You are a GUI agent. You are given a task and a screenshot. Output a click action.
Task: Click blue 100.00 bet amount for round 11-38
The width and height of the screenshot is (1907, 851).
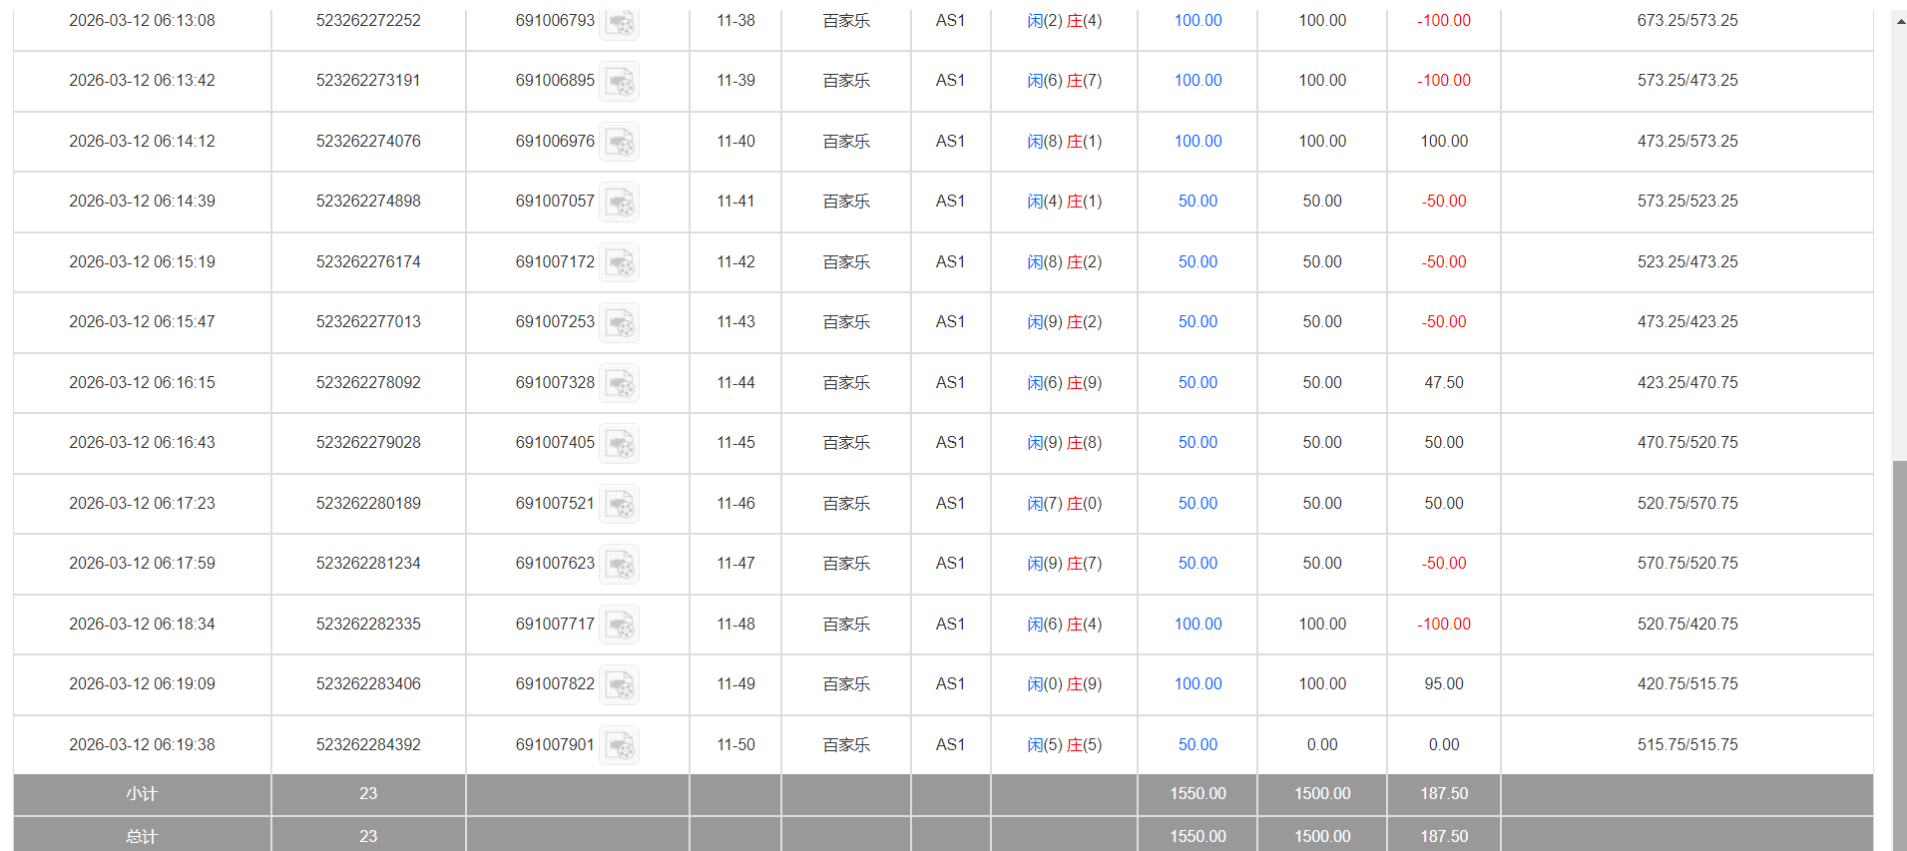[1197, 21]
